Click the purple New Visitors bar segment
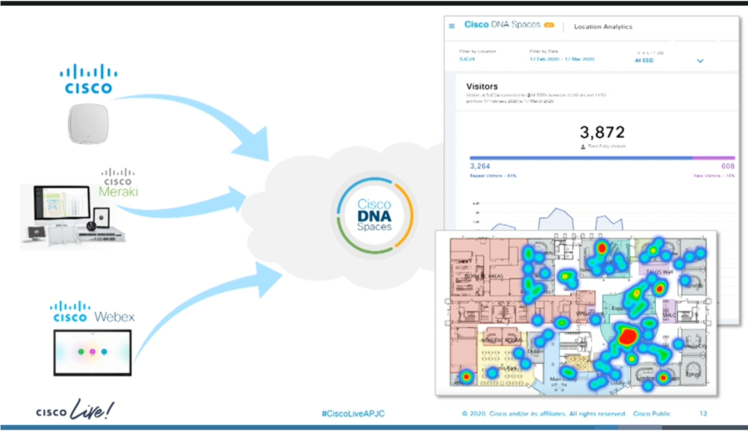 pyautogui.click(x=714, y=158)
